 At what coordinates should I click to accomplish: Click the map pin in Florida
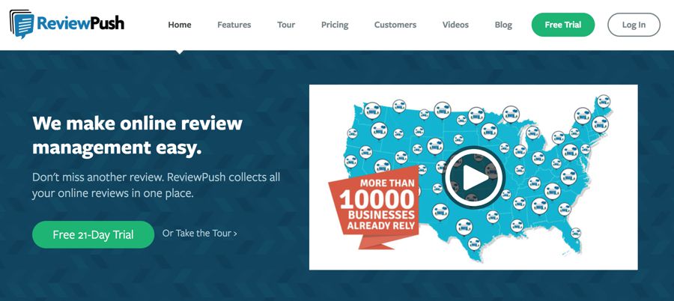(576, 233)
